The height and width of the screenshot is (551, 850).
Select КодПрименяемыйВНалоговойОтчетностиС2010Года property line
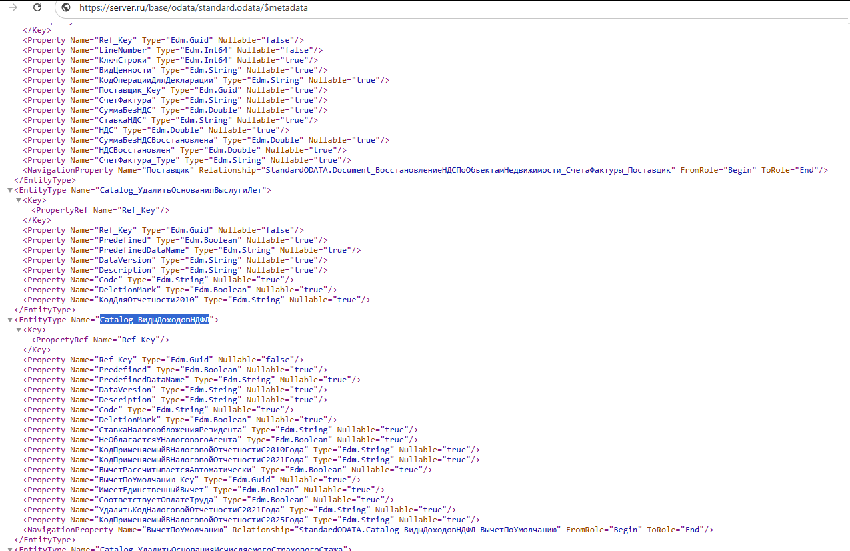251,450
